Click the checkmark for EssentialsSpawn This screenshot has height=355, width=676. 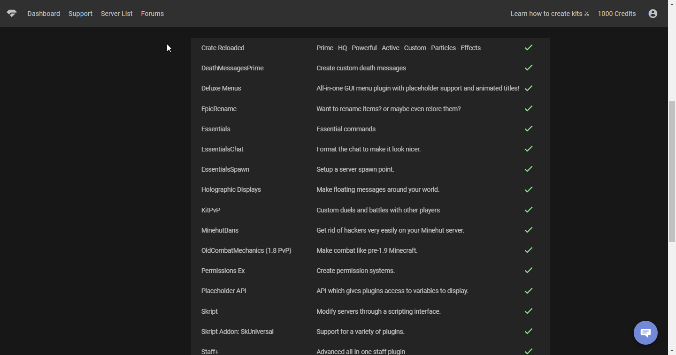click(x=529, y=169)
